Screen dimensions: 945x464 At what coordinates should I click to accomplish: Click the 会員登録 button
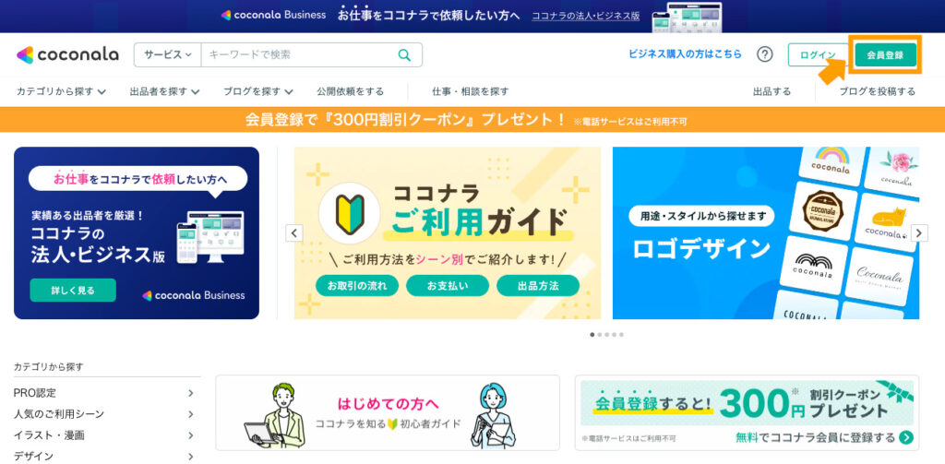[885, 54]
